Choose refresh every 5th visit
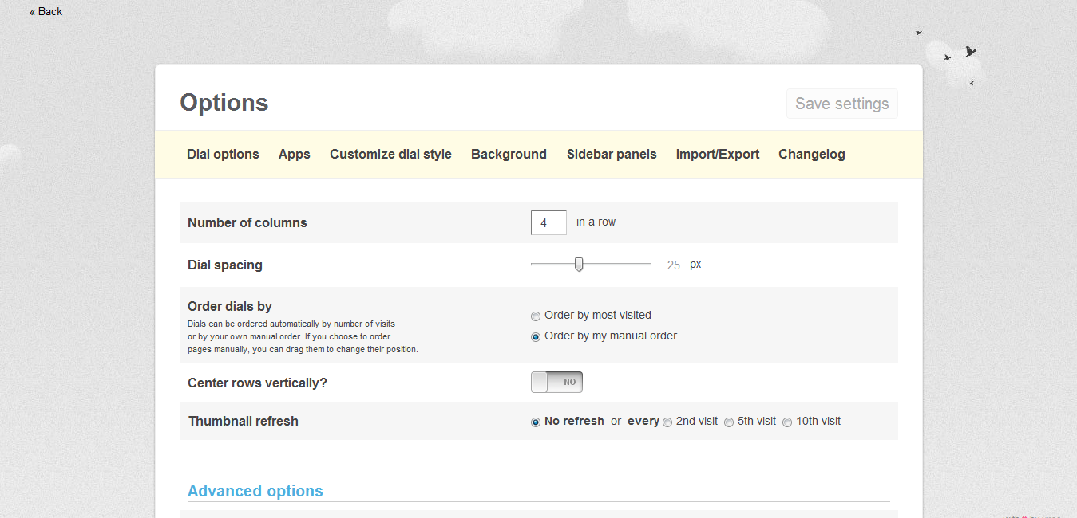1077x518 pixels. [x=729, y=422]
